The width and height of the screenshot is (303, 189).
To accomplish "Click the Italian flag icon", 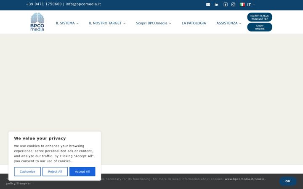I will click(242, 5).
